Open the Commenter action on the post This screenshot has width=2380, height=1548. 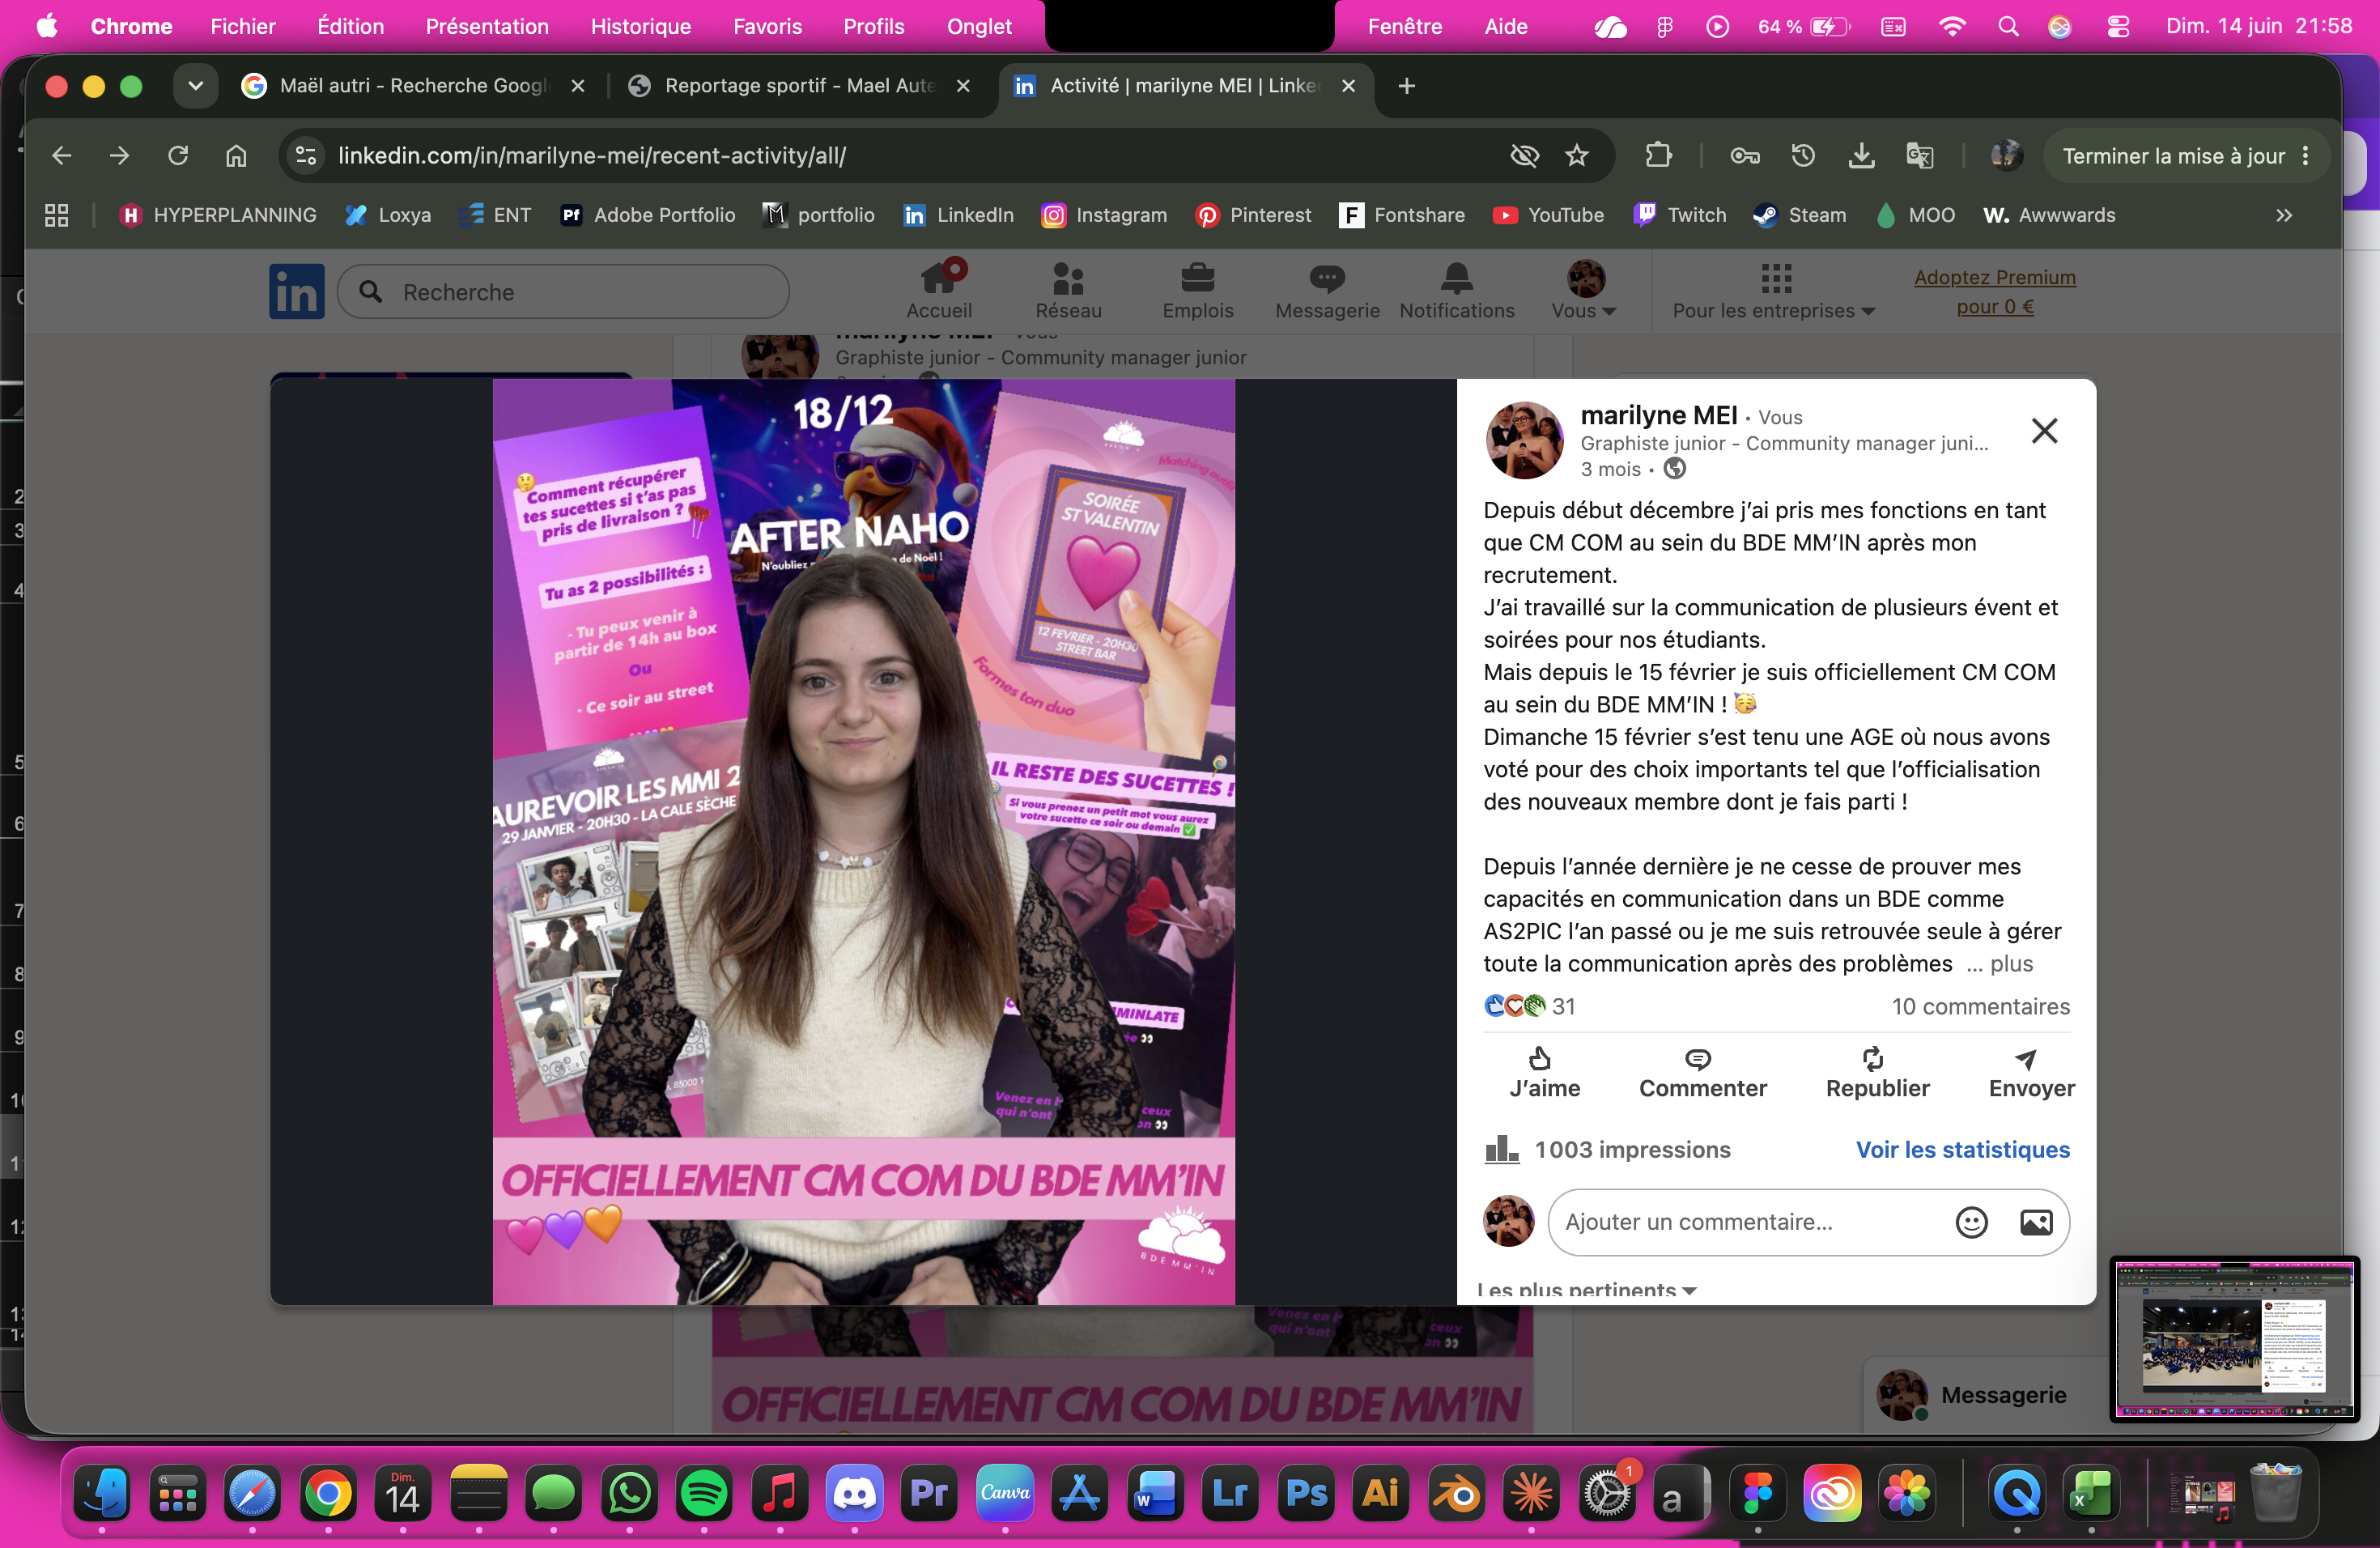[x=1702, y=1073]
